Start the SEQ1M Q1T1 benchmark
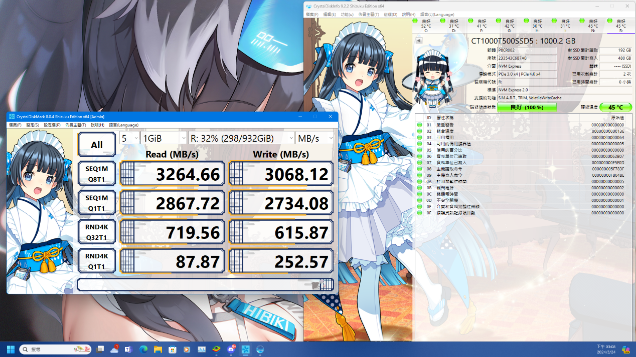This screenshot has width=636, height=357. 97,203
